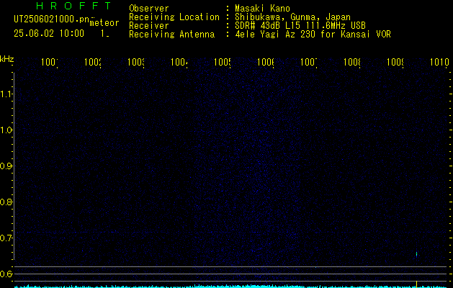453x288 pixels.
Task: Click the date stamp 25.06.02 10:00
Action: tap(49, 33)
